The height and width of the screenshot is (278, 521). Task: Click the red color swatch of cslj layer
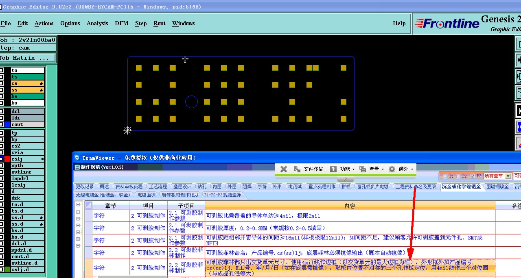pyautogui.click(x=7, y=159)
